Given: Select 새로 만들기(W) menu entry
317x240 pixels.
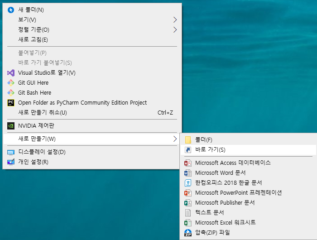Looking at the screenshot, I should (x=92, y=139).
